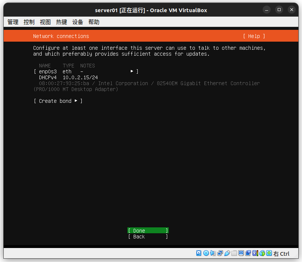Image resolution: width=302 pixels, height=262 pixels.
Task: Click the TYPE column header
Action: 69,66
